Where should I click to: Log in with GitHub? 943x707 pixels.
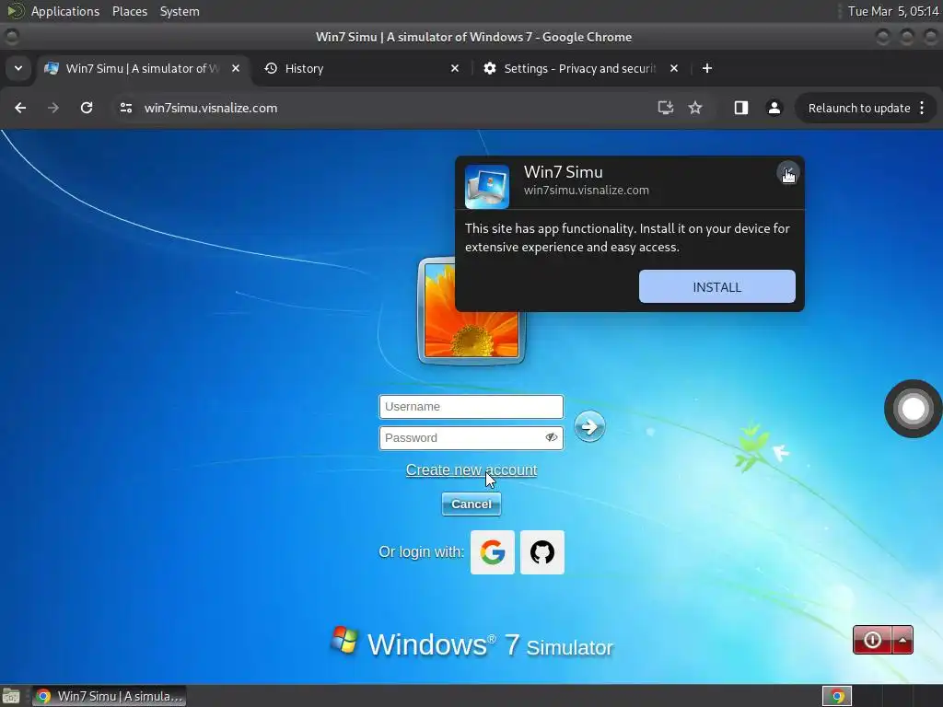click(x=541, y=552)
